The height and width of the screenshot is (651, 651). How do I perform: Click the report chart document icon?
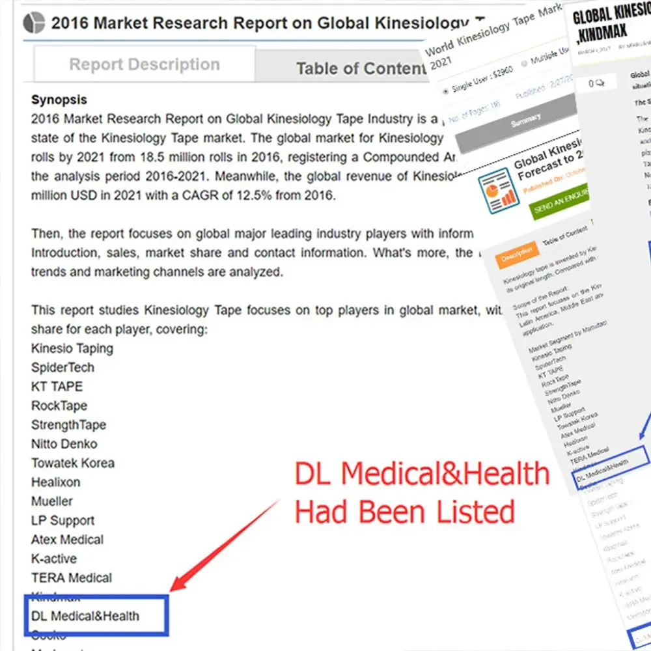498,191
